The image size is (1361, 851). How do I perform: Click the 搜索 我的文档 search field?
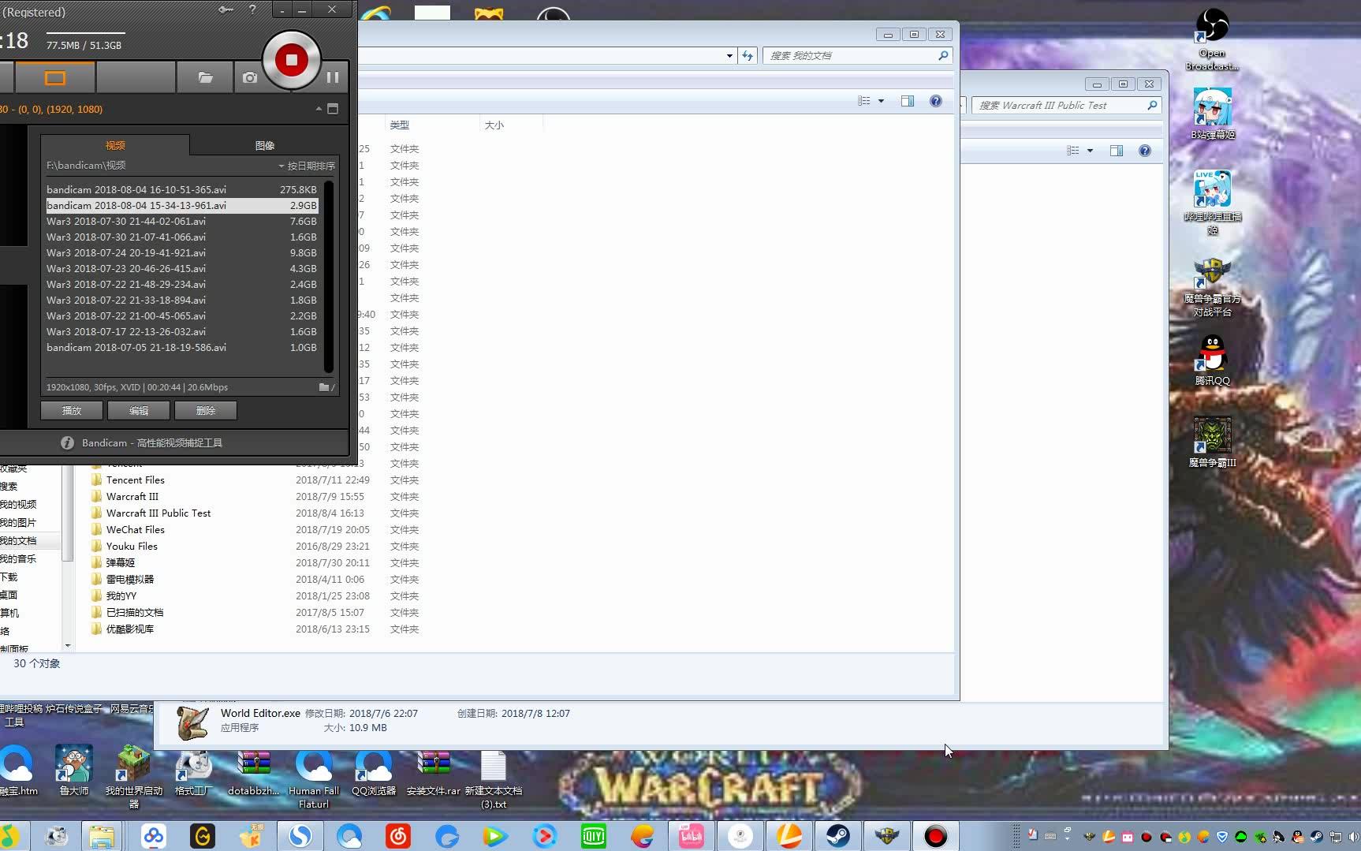point(852,55)
